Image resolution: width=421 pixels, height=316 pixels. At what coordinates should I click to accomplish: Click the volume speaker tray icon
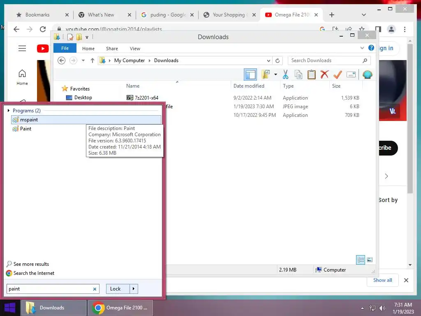pyautogui.click(x=382, y=308)
